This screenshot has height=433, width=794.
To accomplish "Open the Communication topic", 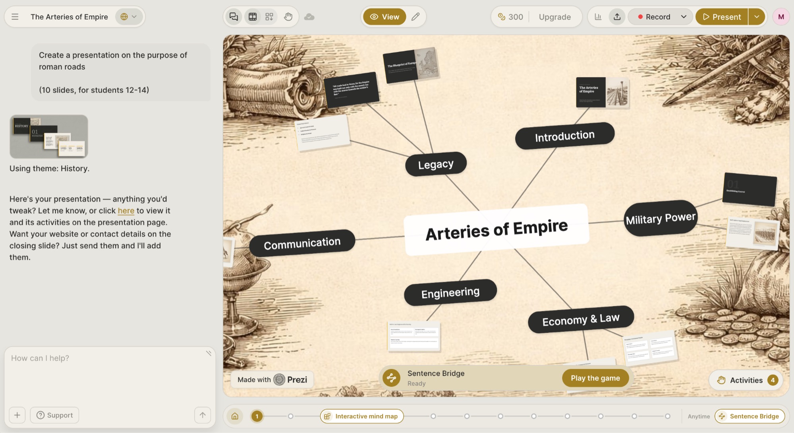I will click(x=302, y=243).
